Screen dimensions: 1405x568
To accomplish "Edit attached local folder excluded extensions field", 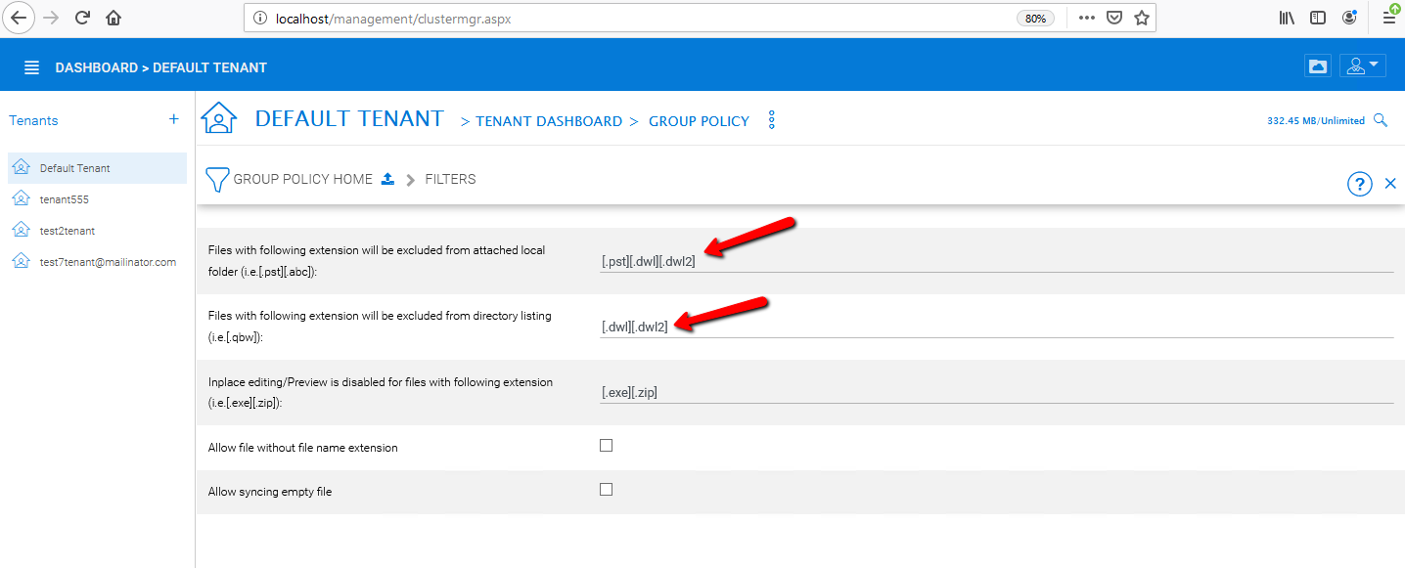I will [997, 261].
